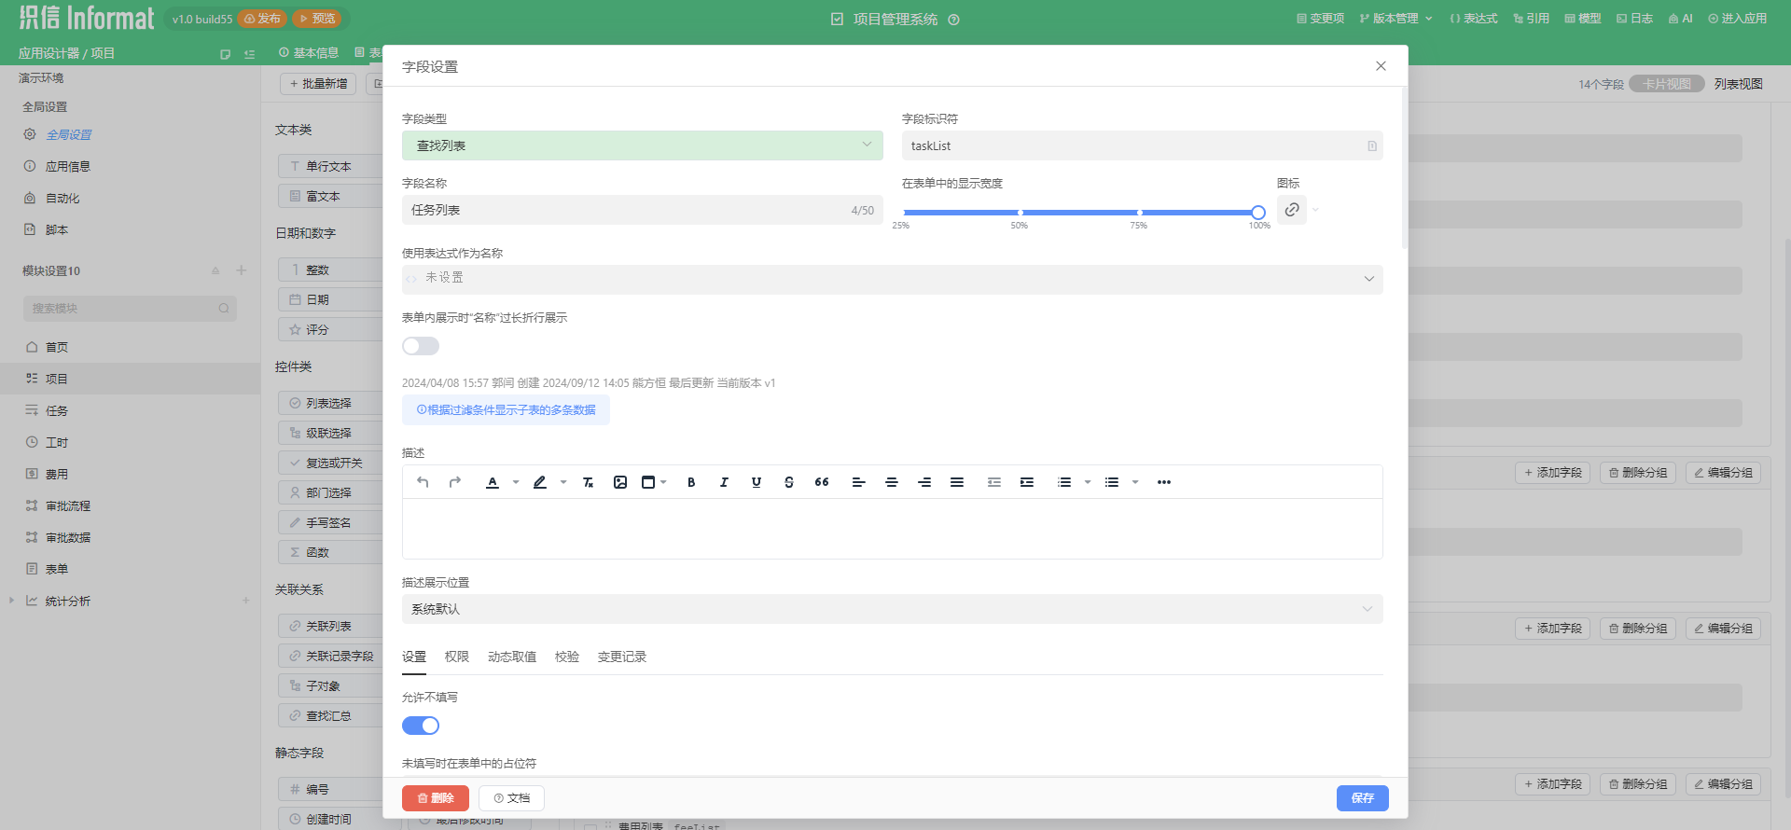Click 变更项 in top bar
Viewport: 1791px width, 830px height.
click(x=1320, y=19)
